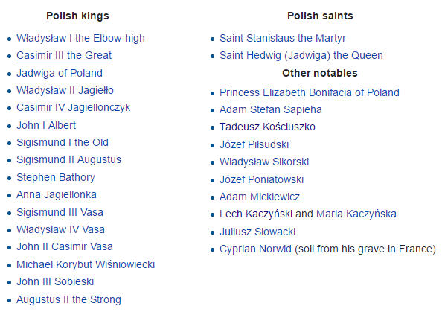Follow the Tadeusz Kościuszko link
The width and height of the screenshot is (445, 312).
point(267,127)
